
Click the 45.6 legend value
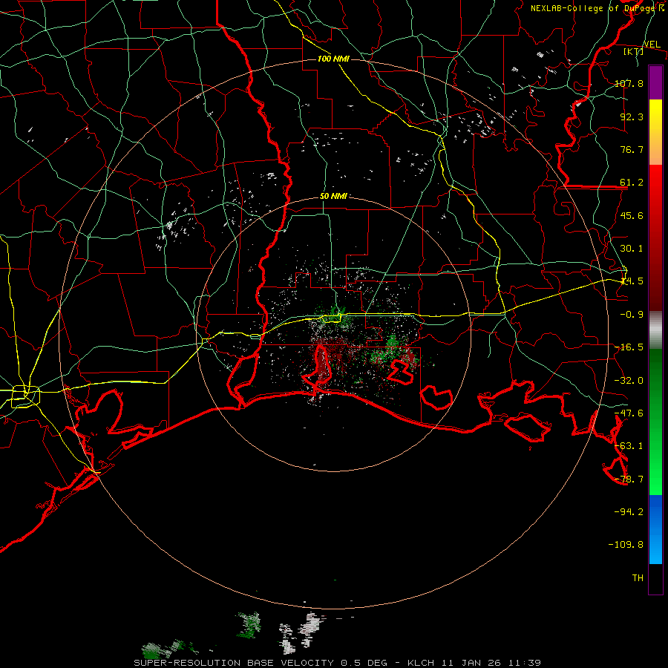632,215
